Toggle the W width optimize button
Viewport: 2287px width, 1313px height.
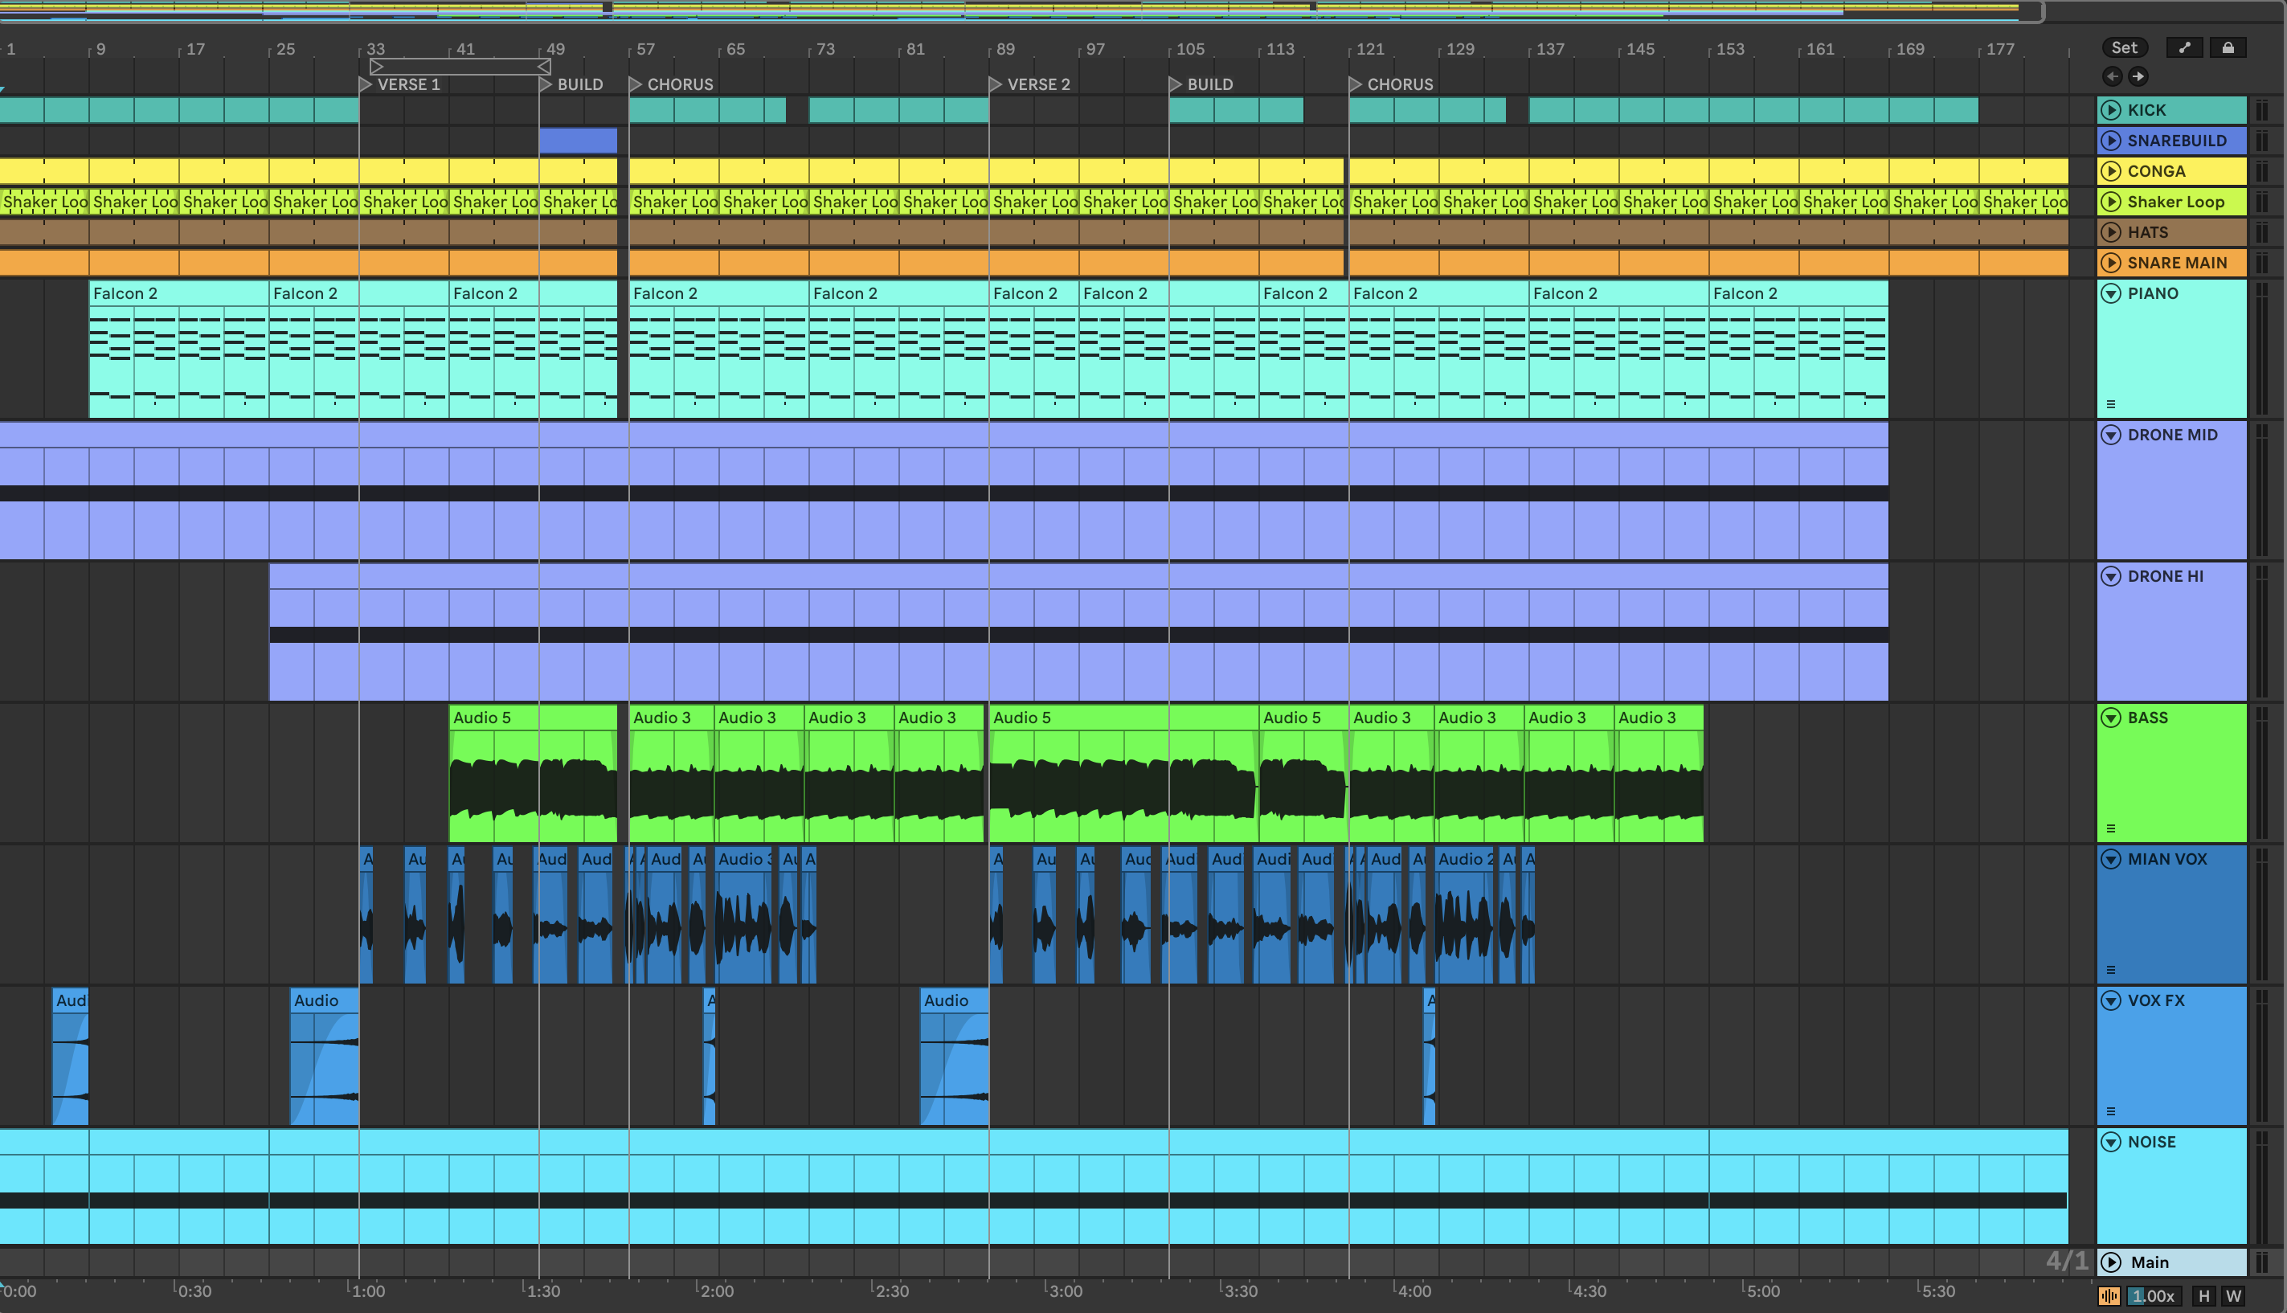point(2234,1296)
